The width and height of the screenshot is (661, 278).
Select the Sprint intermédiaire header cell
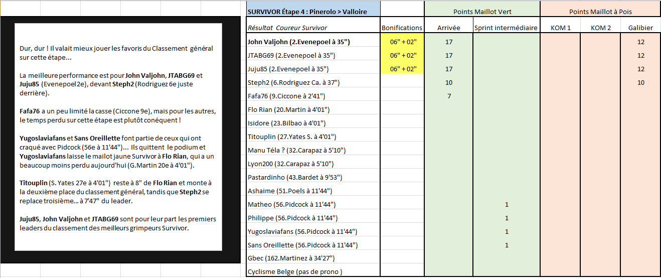[x=506, y=28]
